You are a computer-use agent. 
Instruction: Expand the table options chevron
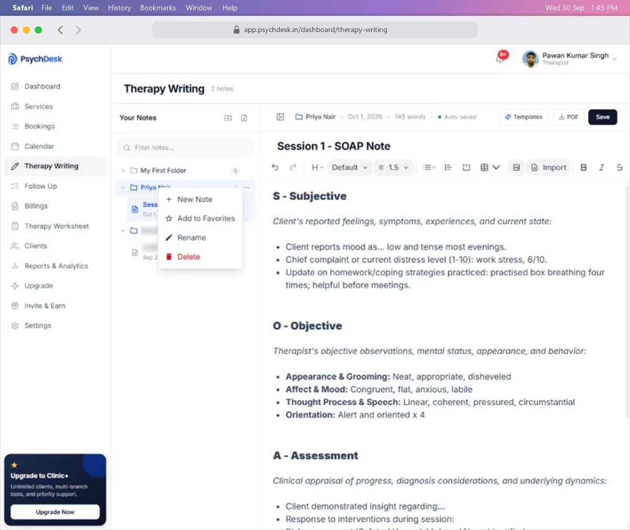pyautogui.click(x=496, y=167)
